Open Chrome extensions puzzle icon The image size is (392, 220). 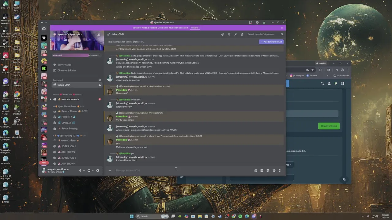click(320, 70)
